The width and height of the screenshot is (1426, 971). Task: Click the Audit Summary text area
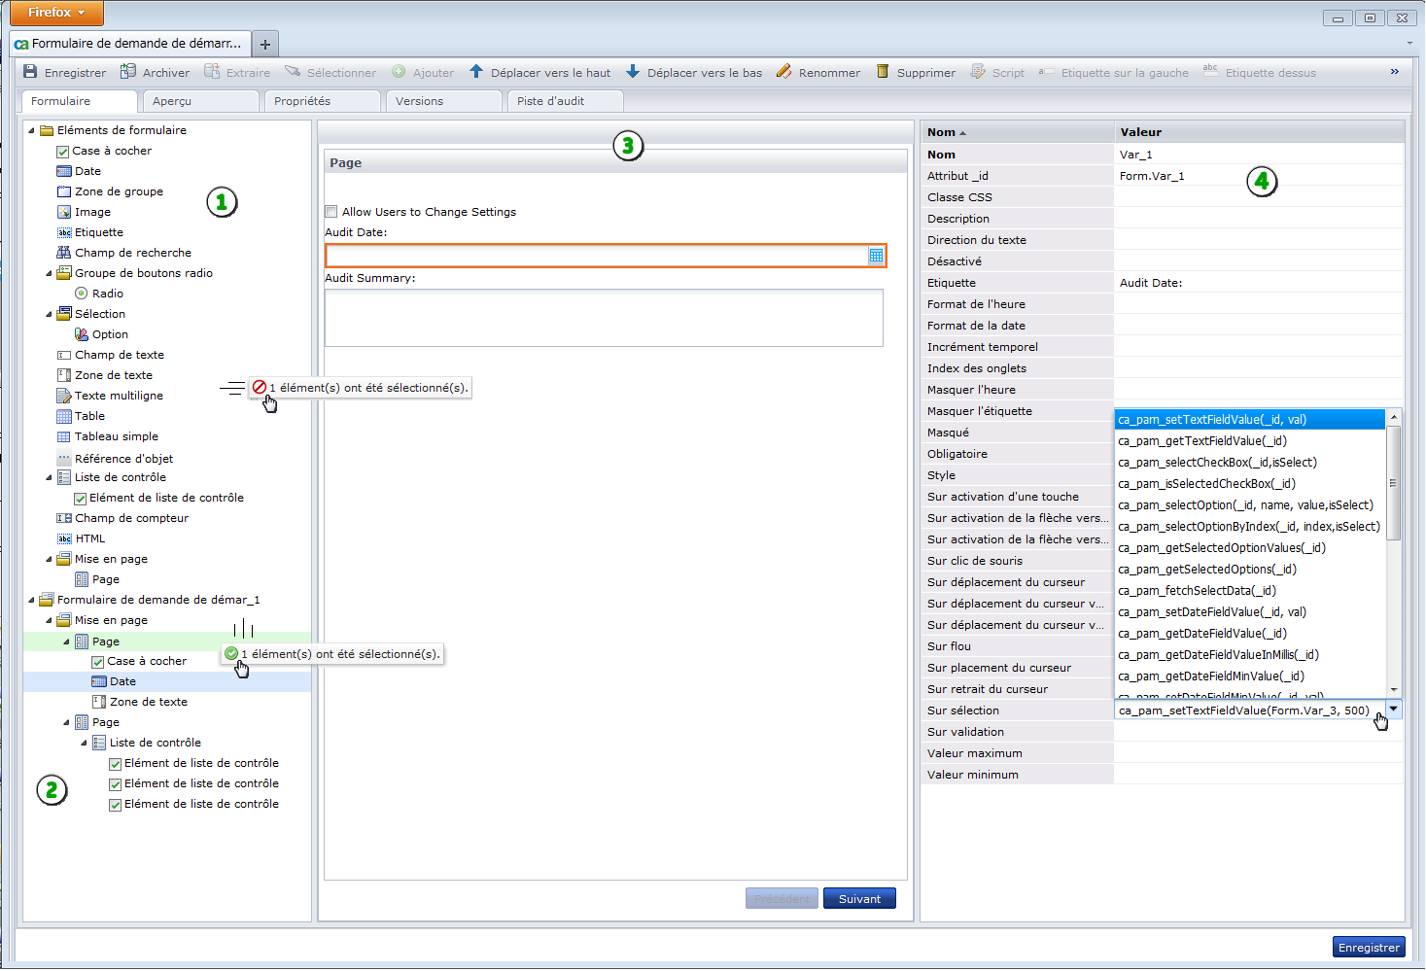[604, 318]
